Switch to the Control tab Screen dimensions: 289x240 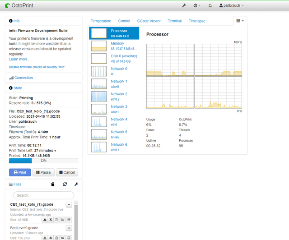pos(124,21)
